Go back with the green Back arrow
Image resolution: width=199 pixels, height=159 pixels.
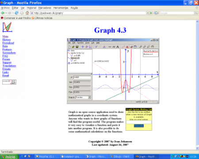coord(3,13)
